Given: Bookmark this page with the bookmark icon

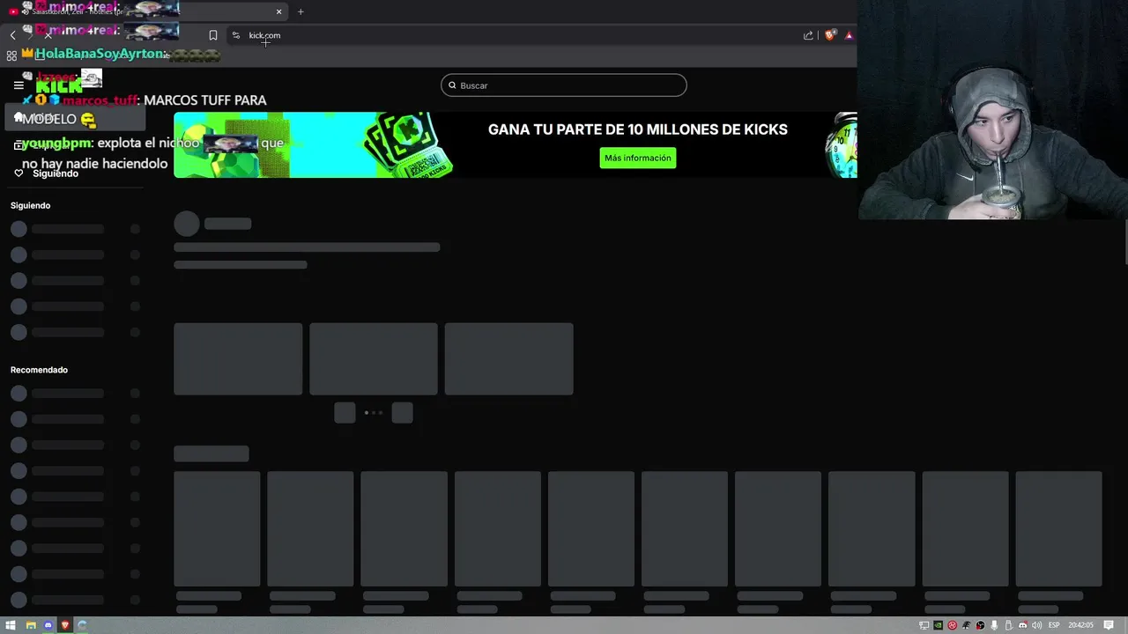Looking at the screenshot, I should (212, 35).
